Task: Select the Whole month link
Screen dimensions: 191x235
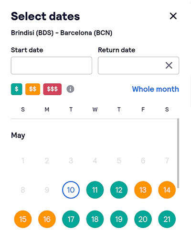Action: [x=155, y=89]
